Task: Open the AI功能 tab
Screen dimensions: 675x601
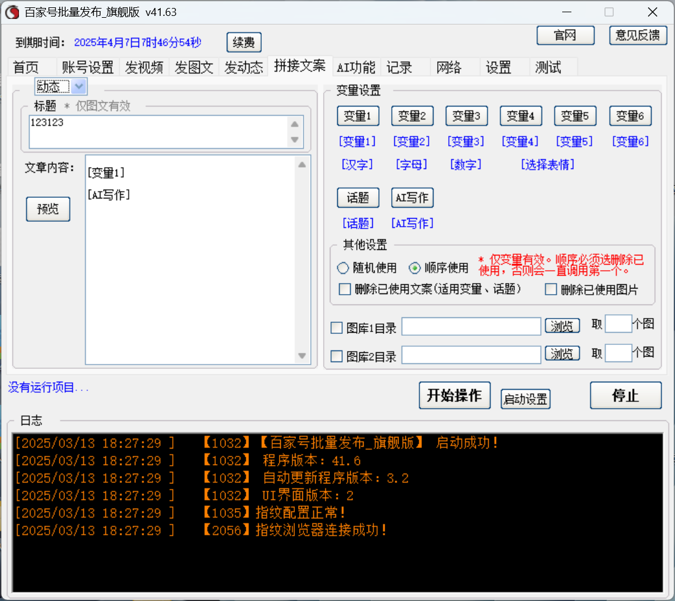Action: pos(356,67)
